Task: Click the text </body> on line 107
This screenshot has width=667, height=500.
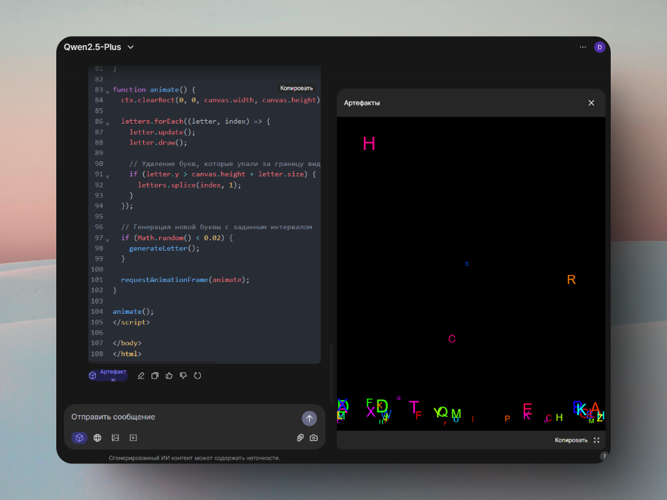Action: pyautogui.click(x=126, y=343)
